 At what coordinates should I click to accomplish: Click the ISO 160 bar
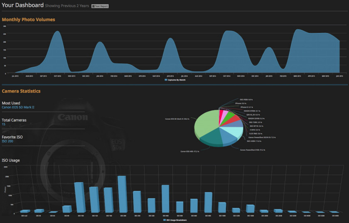tap(108, 200)
